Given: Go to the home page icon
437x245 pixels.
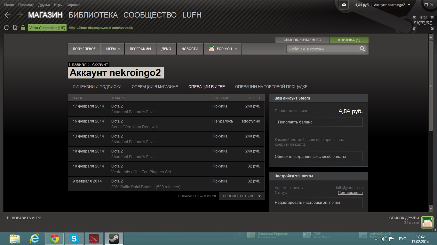Looking at the screenshot, I should point(15,28).
